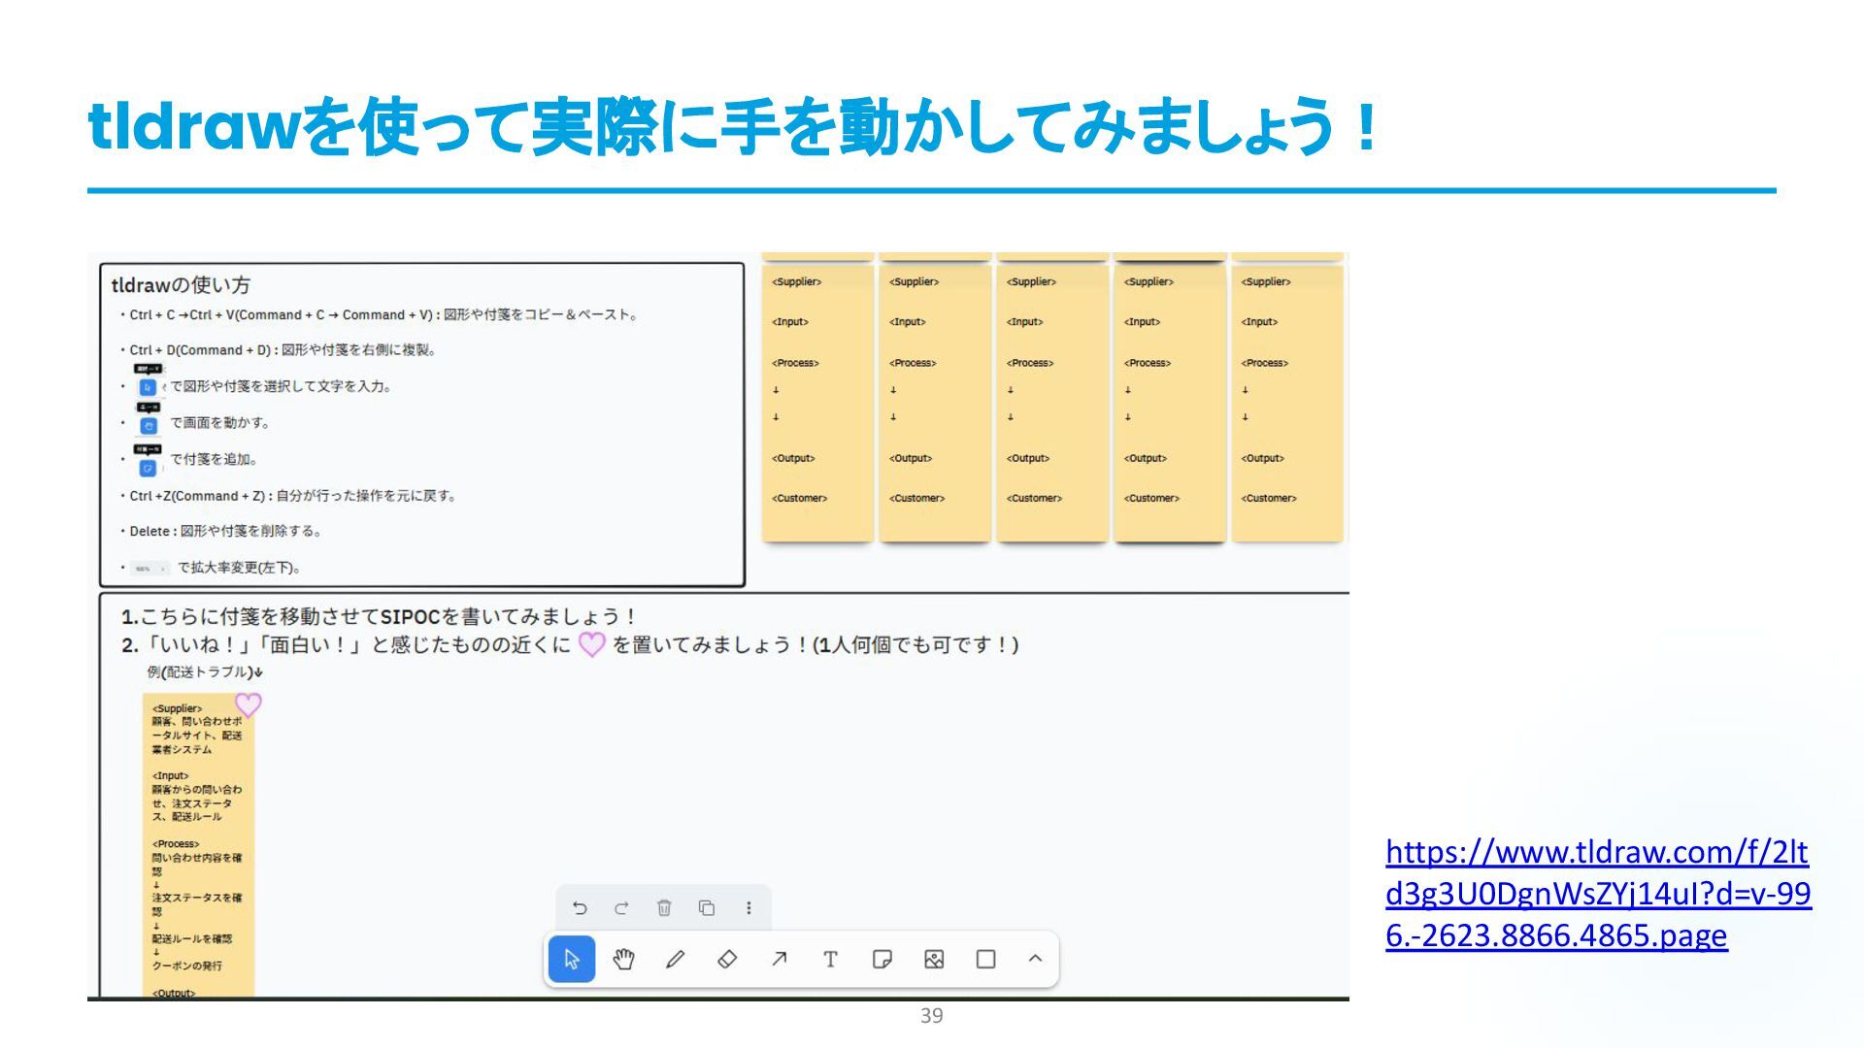Viewport: 1864px width, 1048px height.
Task: Pick the Eraser tool
Action: click(x=727, y=960)
